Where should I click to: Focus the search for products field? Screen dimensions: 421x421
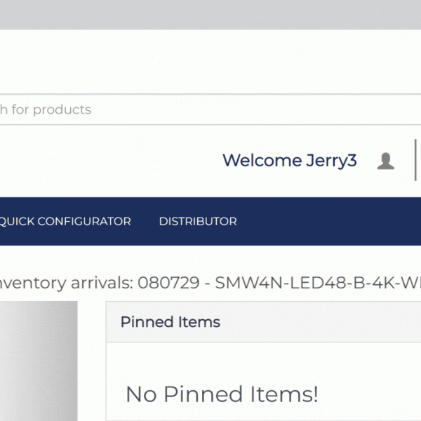[210, 109]
